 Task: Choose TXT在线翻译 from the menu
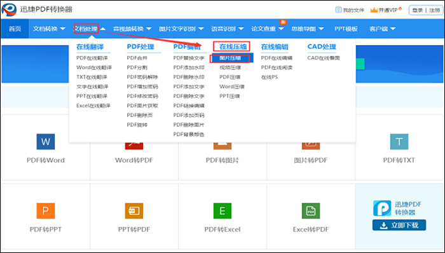[x=92, y=77]
